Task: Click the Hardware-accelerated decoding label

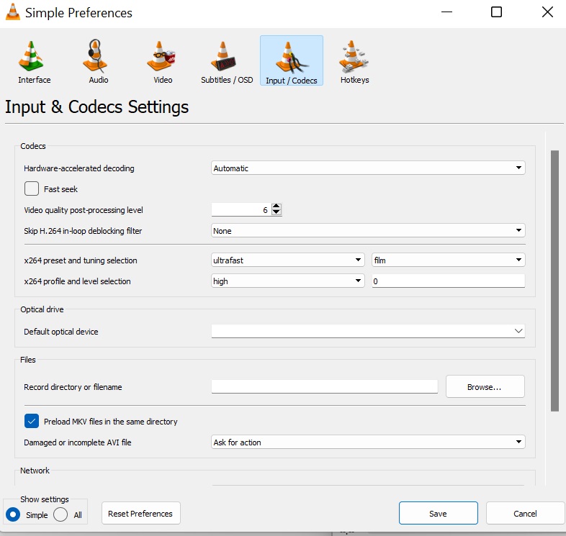Action: (x=79, y=168)
